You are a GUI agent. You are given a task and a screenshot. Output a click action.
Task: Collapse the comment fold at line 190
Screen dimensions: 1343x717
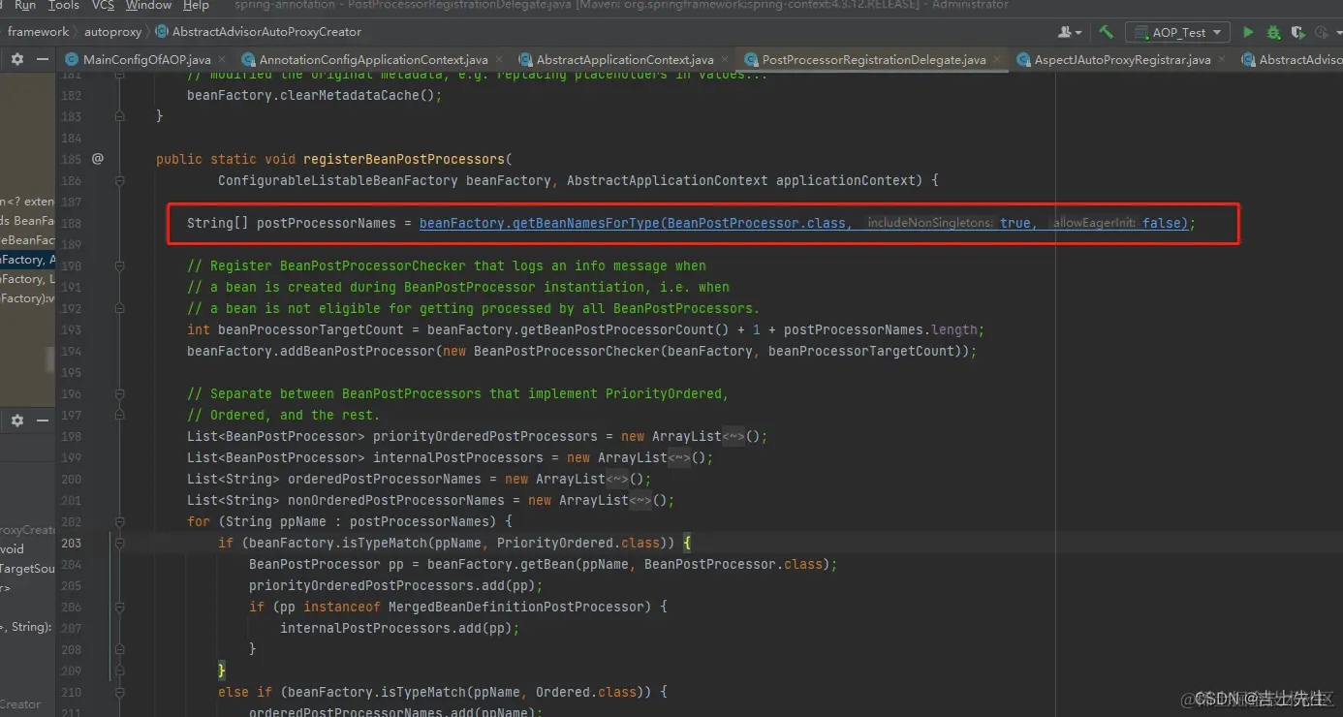(120, 265)
